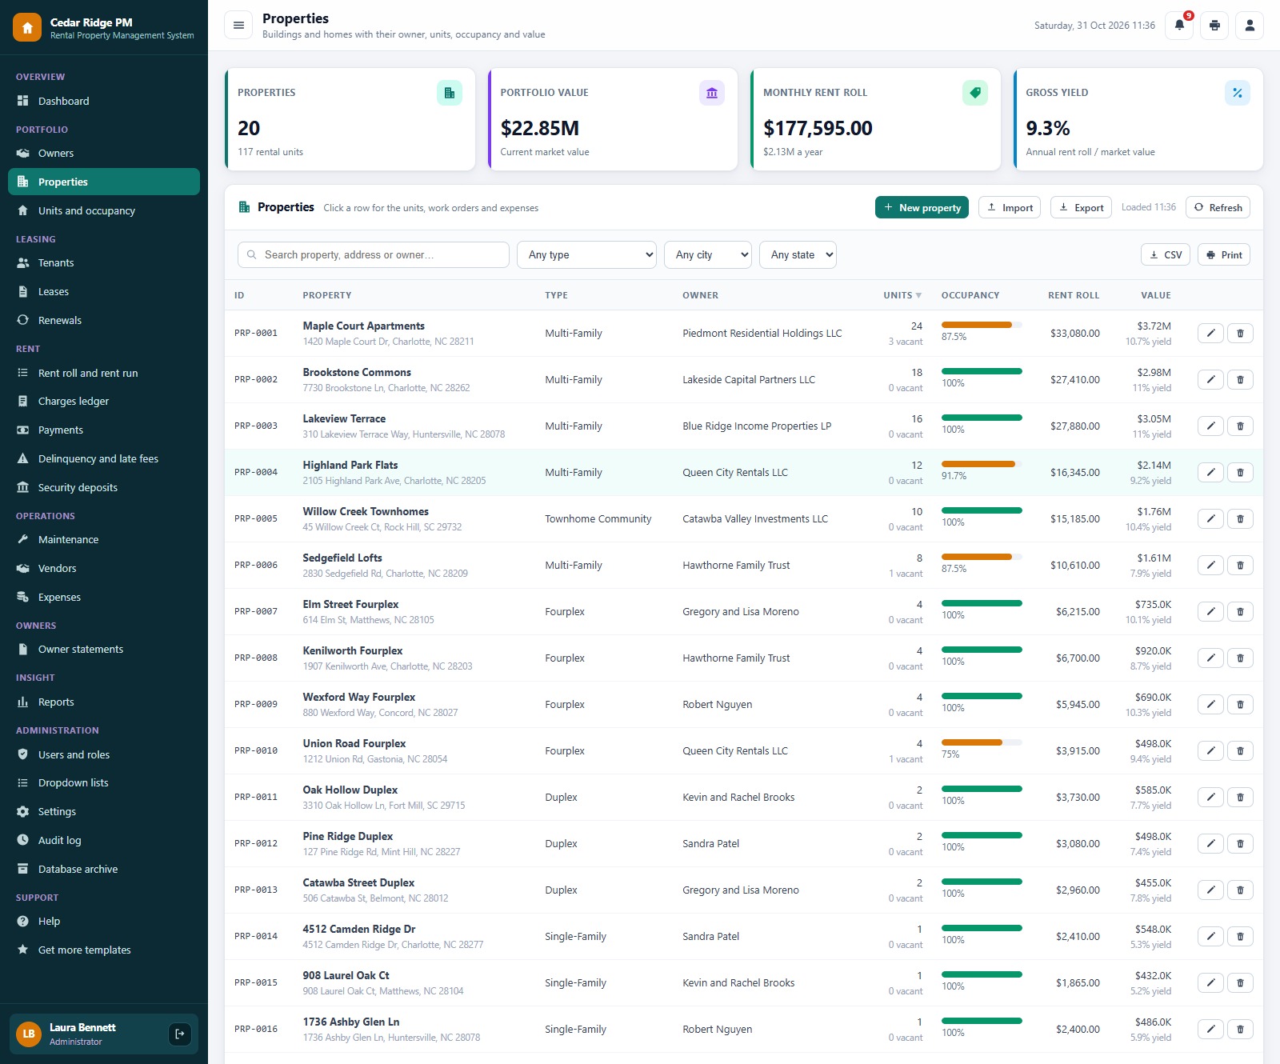Open the user account icon

coord(1250,26)
